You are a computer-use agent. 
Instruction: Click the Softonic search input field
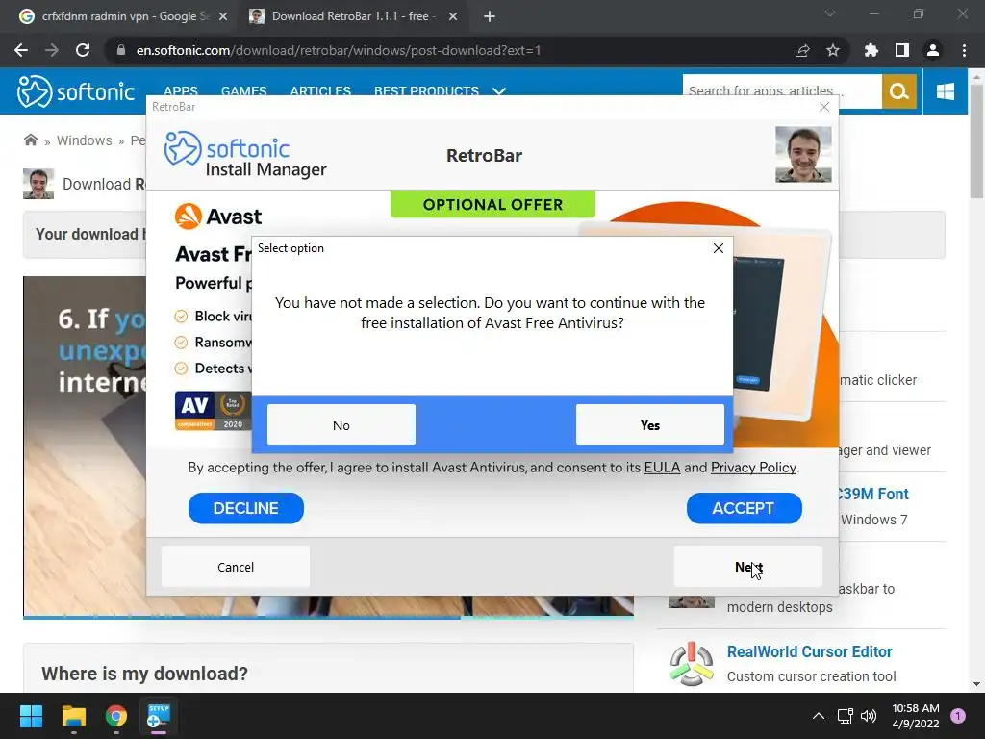pyautogui.click(x=782, y=91)
